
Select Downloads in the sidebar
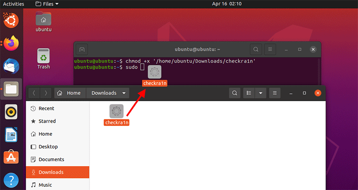click(57, 172)
